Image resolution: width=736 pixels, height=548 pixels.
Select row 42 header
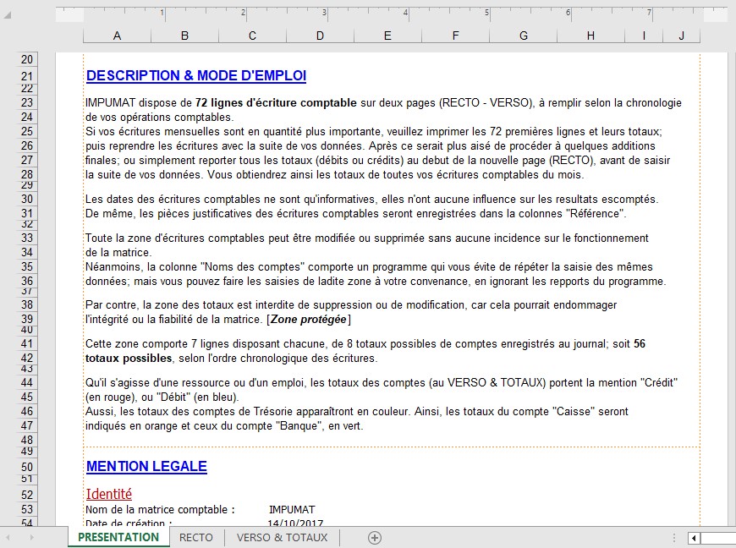27,358
